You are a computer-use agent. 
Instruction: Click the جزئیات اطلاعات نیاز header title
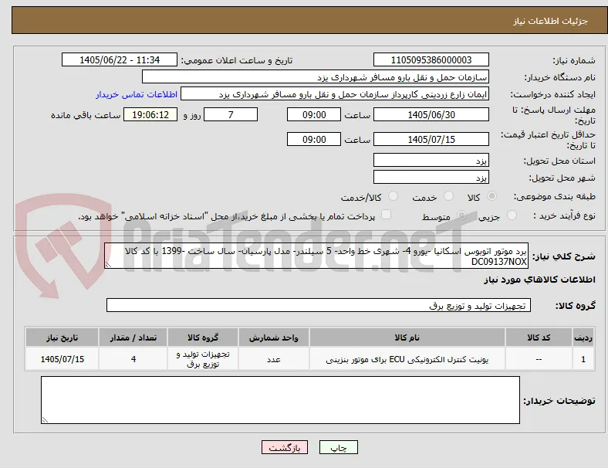[x=550, y=21]
